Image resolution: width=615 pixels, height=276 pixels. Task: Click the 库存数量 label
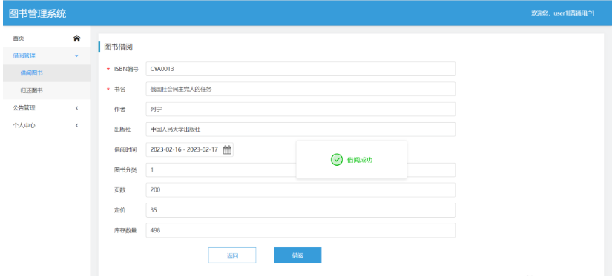125,230
